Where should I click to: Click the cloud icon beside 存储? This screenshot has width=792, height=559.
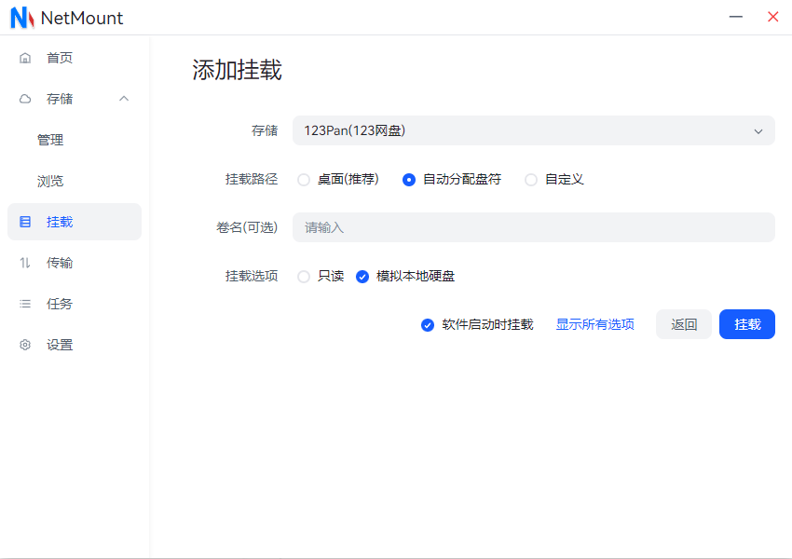pyautogui.click(x=25, y=99)
